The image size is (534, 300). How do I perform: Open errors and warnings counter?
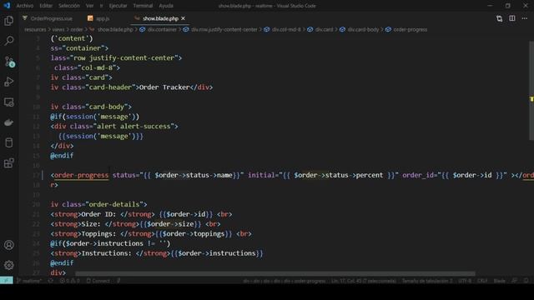(x=70, y=281)
